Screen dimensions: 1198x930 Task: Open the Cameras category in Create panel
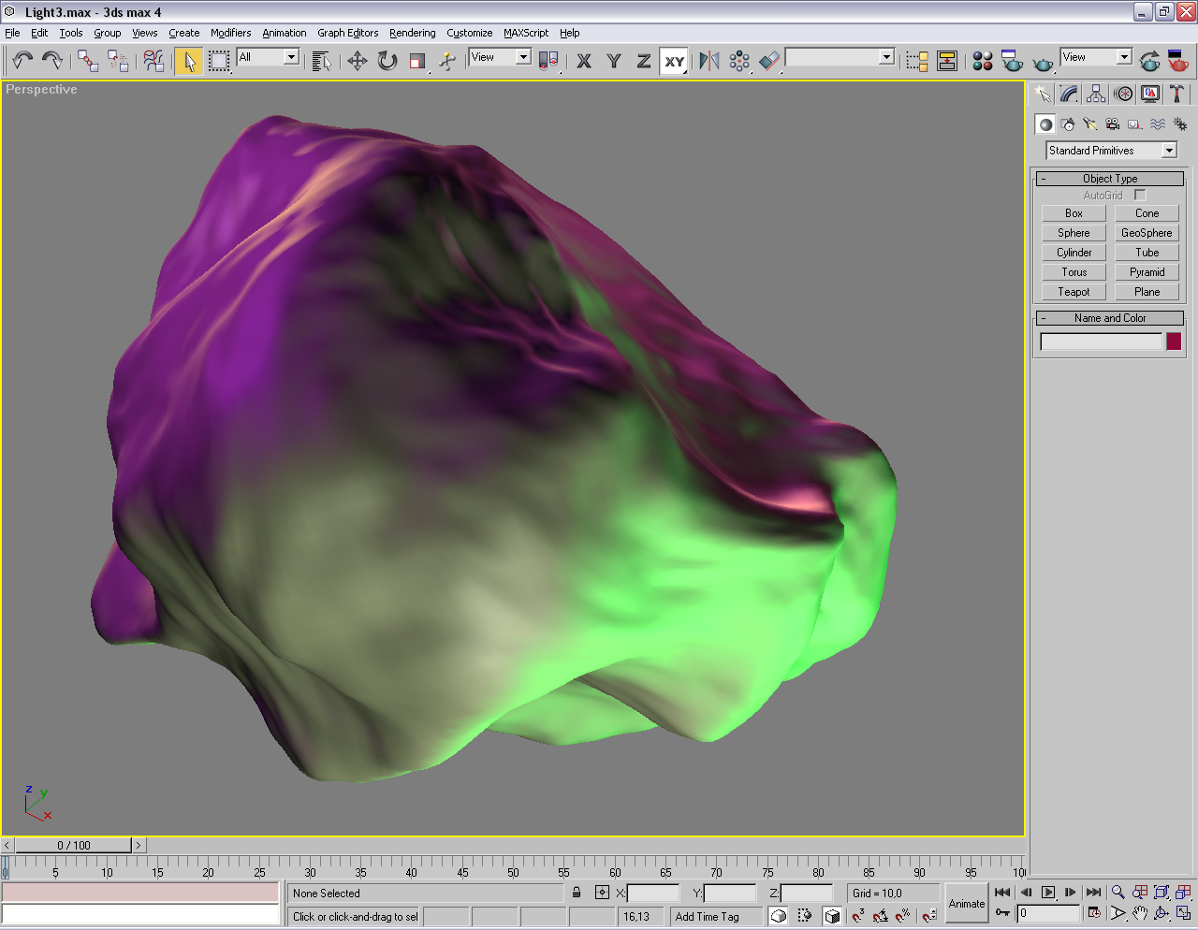coord(1112,124)
